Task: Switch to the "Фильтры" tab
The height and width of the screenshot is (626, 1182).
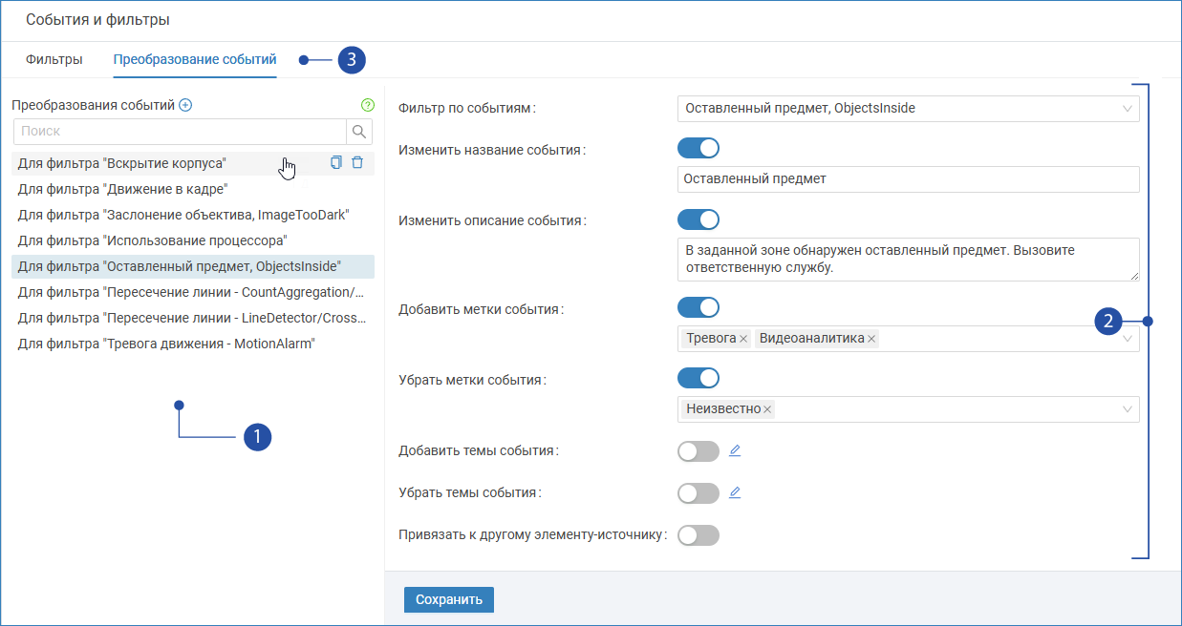Action: tap(54, 59)
